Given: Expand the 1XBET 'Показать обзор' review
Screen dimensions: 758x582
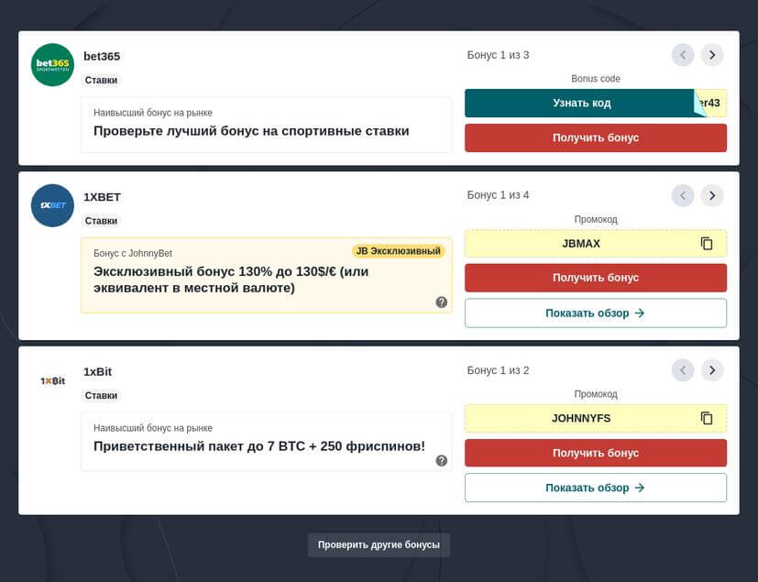Looking at the screenshot, I should (x=595, y=313).
